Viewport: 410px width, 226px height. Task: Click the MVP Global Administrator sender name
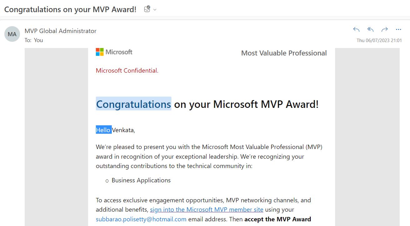tap(61, 31)
